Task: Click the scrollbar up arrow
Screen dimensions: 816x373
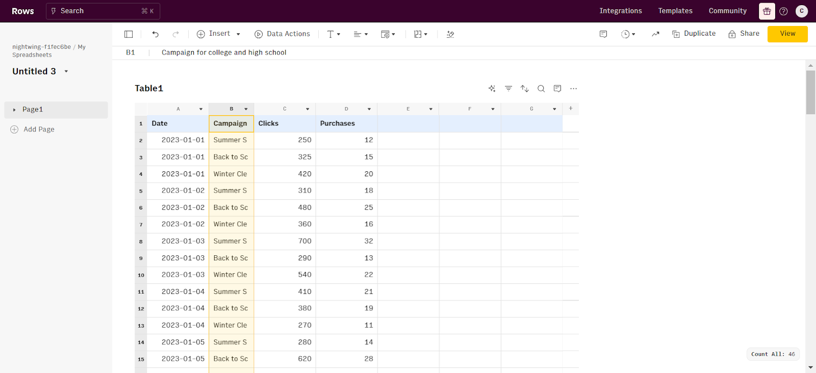Action: 810,65
